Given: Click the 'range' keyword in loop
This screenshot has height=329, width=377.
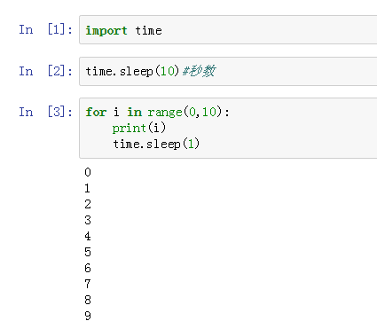Looking at the screenshot, I should click(165, 113).
